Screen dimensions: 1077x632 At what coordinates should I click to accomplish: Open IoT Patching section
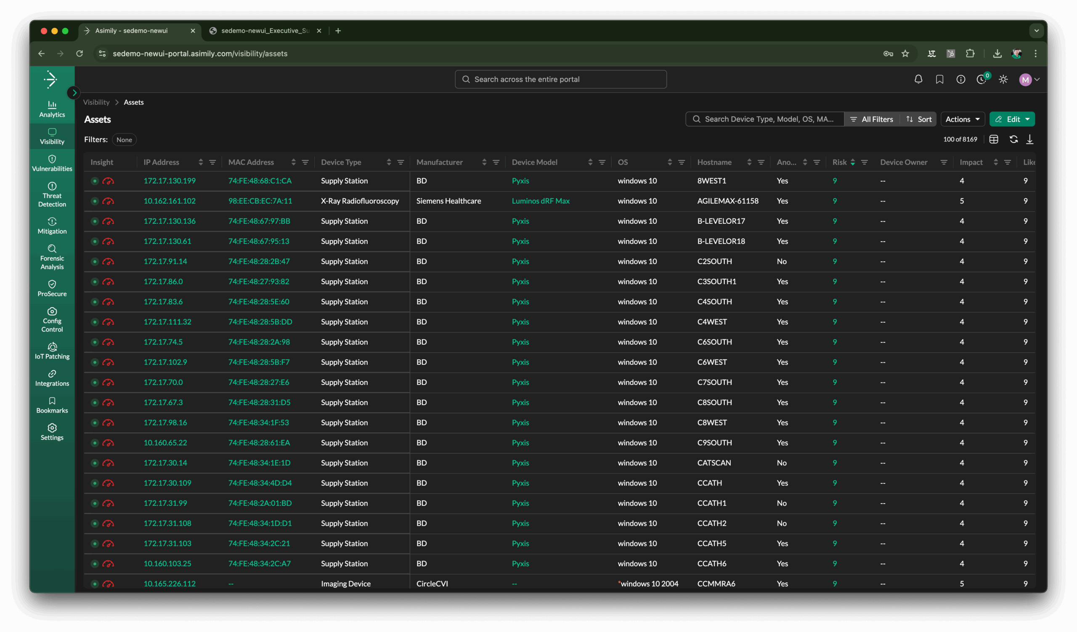point(52,351)
